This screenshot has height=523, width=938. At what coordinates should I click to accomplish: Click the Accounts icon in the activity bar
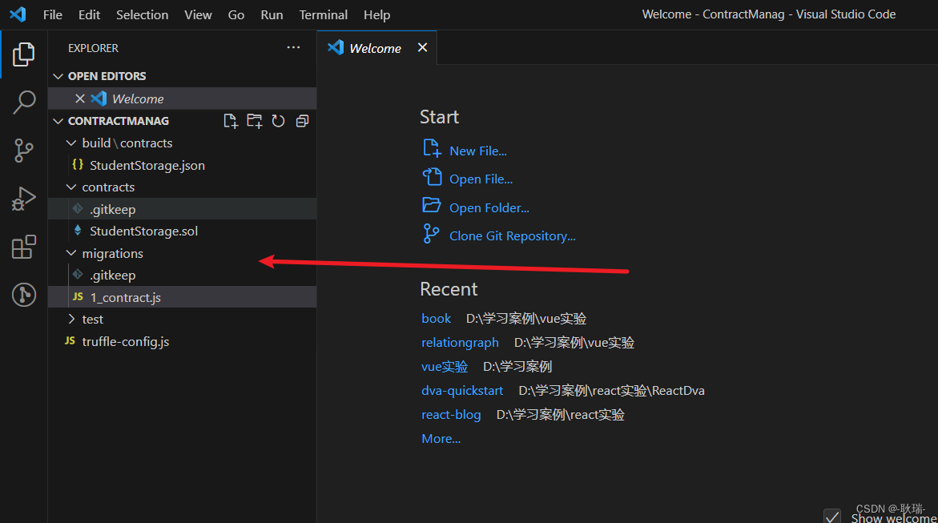(x=23, y=294)
